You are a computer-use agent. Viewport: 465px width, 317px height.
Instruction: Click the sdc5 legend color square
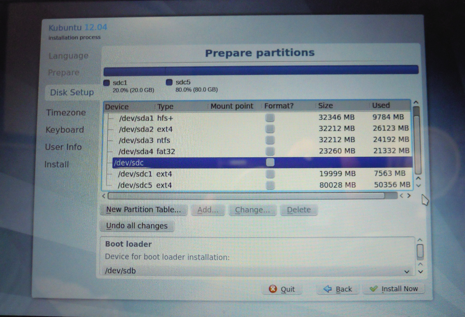169,83
